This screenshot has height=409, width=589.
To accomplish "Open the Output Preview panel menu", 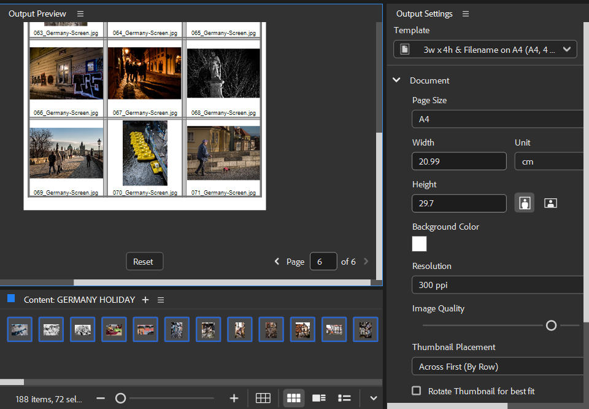I will (x=80, y=14).
